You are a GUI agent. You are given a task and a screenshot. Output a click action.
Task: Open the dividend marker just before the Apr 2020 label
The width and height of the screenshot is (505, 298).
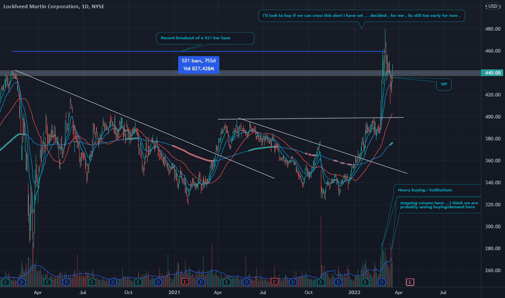[x=22, y=282]
